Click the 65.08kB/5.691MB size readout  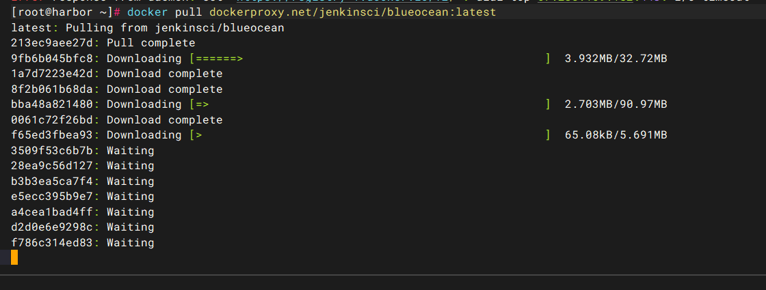click(616, 135)
